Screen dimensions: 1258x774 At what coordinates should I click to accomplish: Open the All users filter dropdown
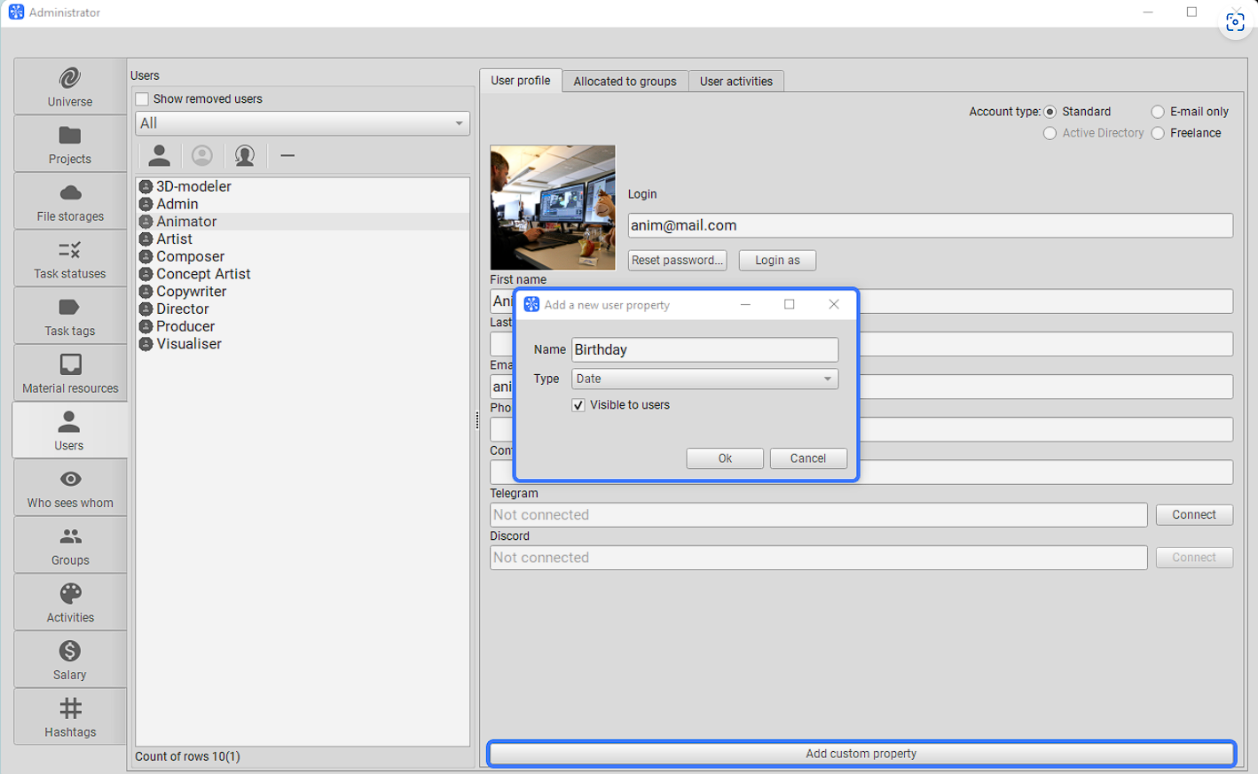click(x=303, y=123)
